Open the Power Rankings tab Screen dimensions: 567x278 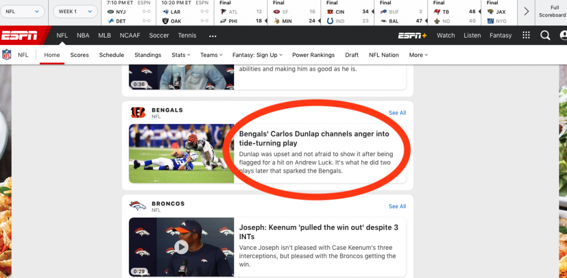(313, 55)
